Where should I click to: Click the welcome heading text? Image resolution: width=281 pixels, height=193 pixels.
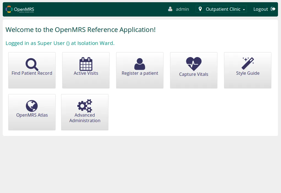(x=80, y=30)
